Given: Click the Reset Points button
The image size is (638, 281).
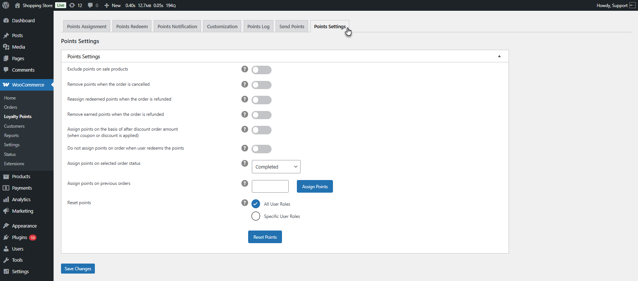Looking at the screenshot, I should [x=265, y=237].
